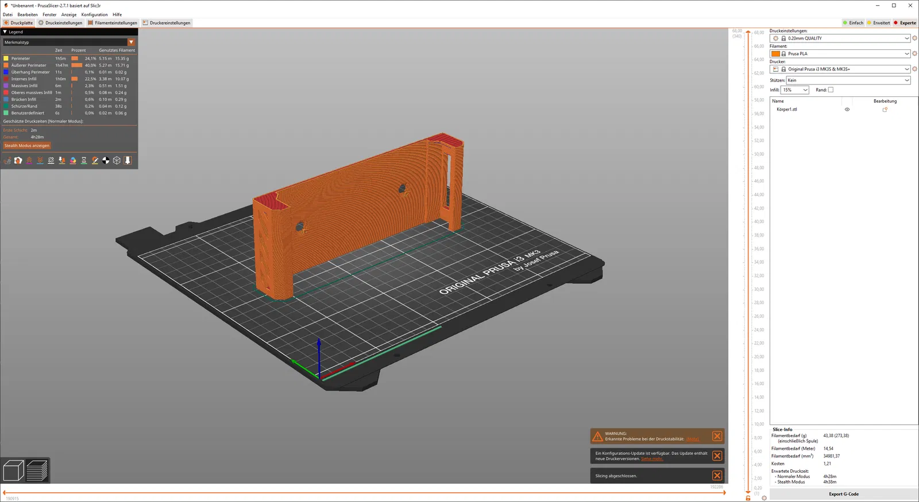Click the Äußerer Perimeter orange color swatch

(x=6, y=65)
